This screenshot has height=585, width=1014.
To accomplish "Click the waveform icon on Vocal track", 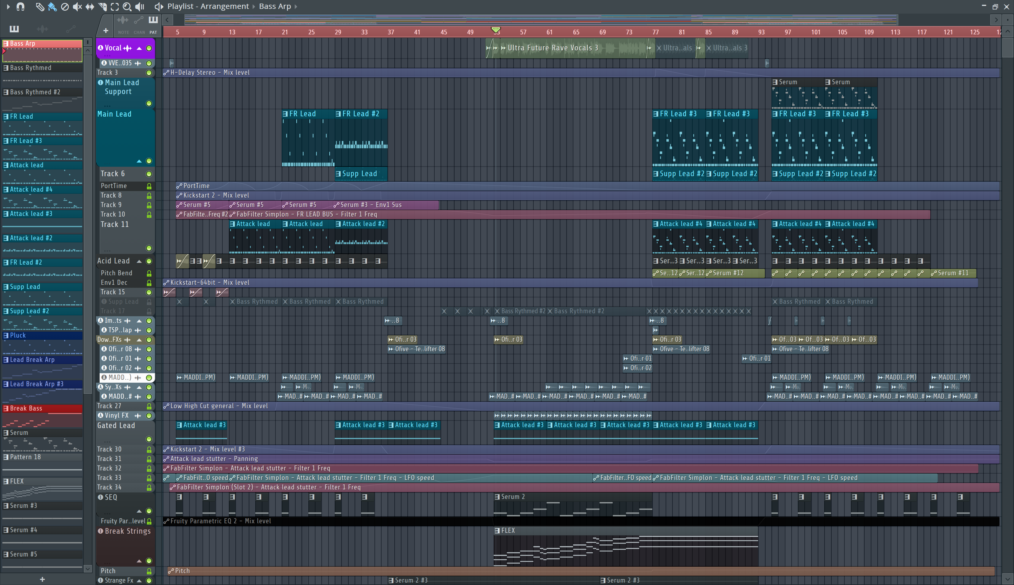I will (x=128, y=48).
